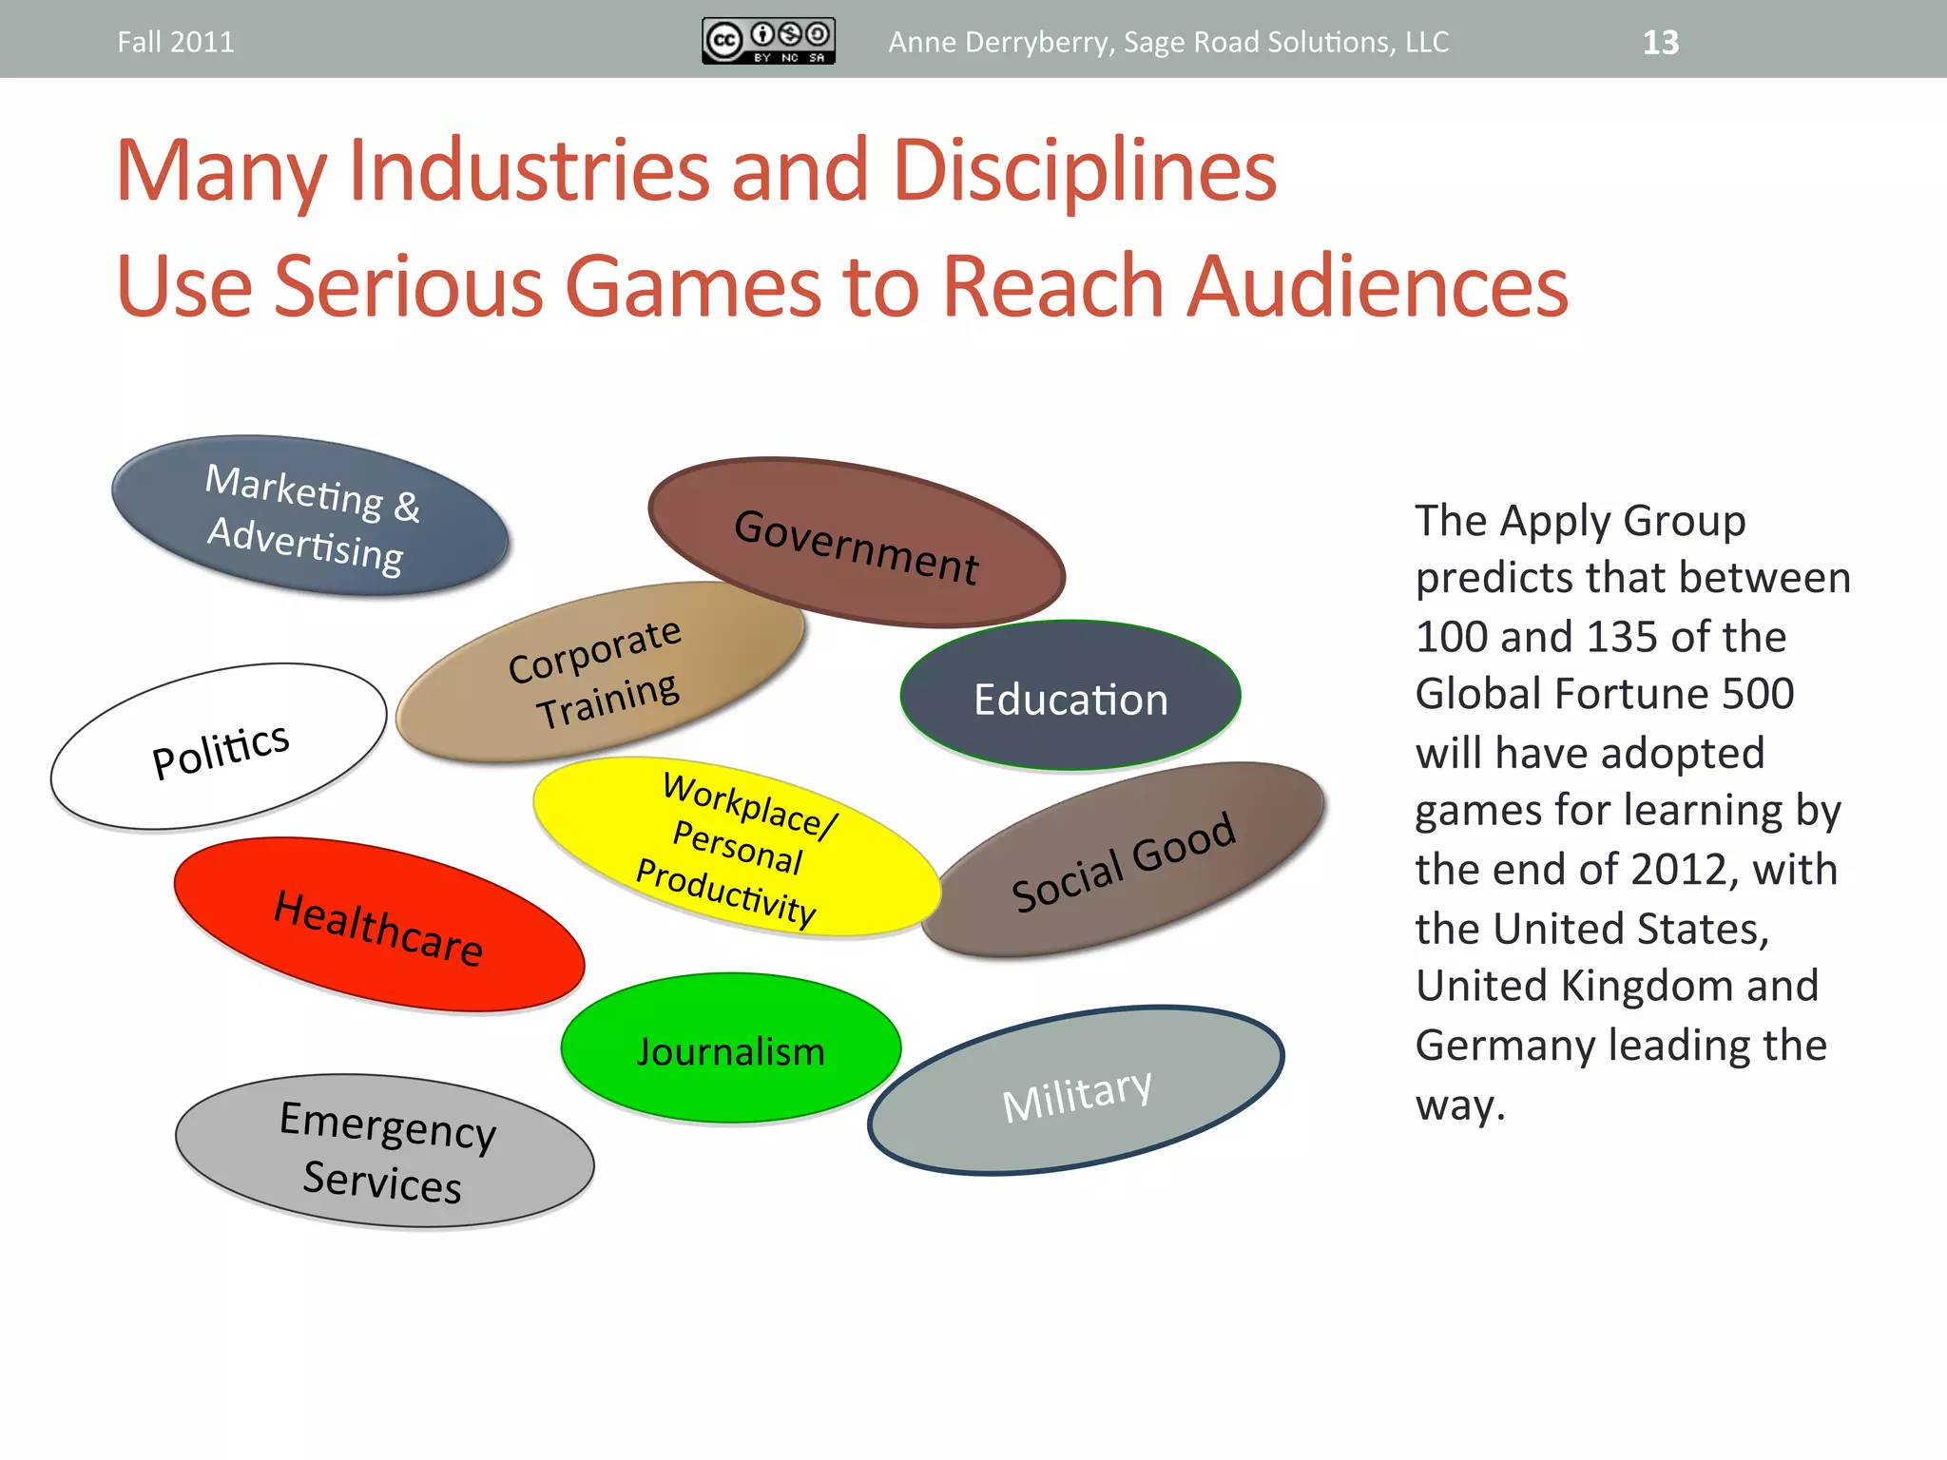
Task: Click the Military oval
Action: 1076,1090
